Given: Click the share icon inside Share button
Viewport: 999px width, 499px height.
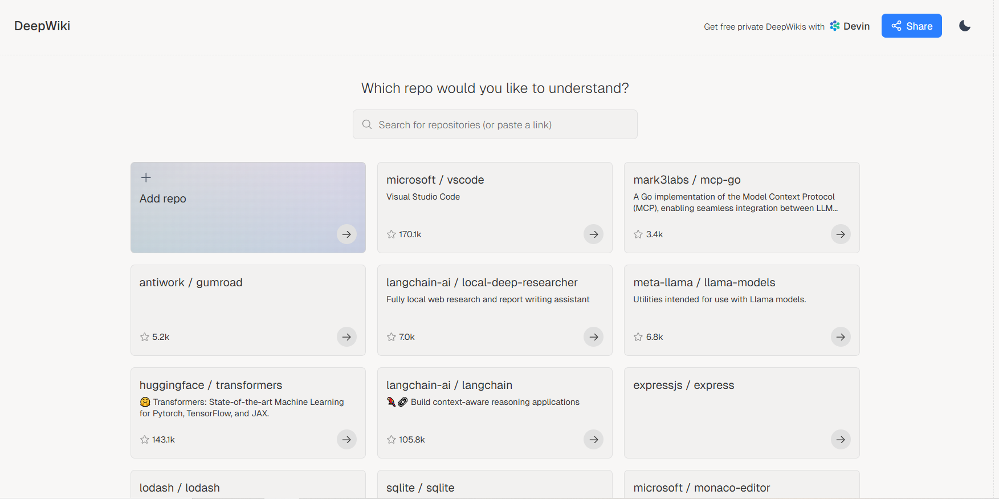Looking at the screenshot, I should (896, 26).
